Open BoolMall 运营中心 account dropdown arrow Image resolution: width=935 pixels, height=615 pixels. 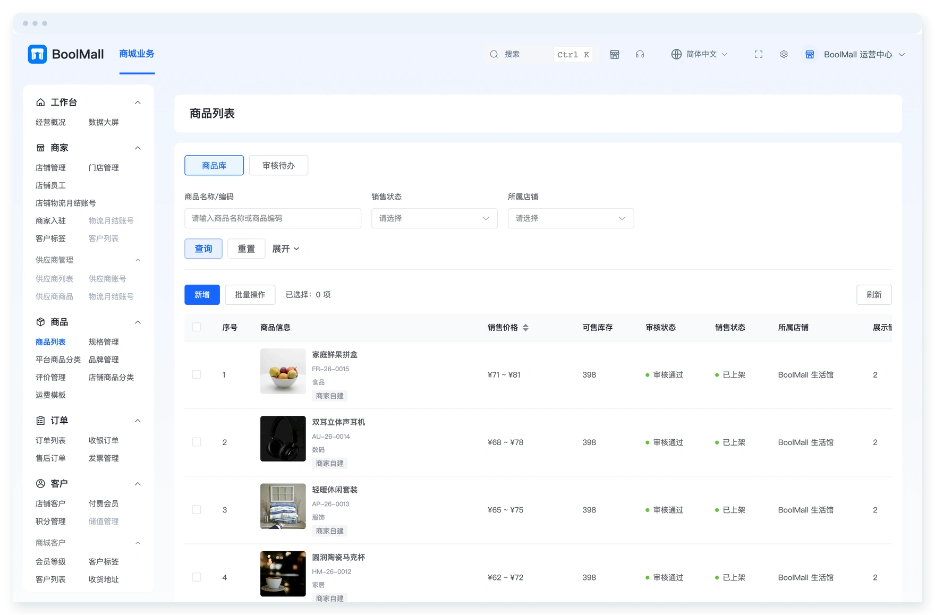coord(902,55)
